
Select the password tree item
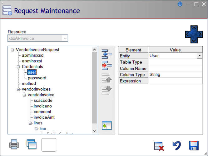(37, 78)
